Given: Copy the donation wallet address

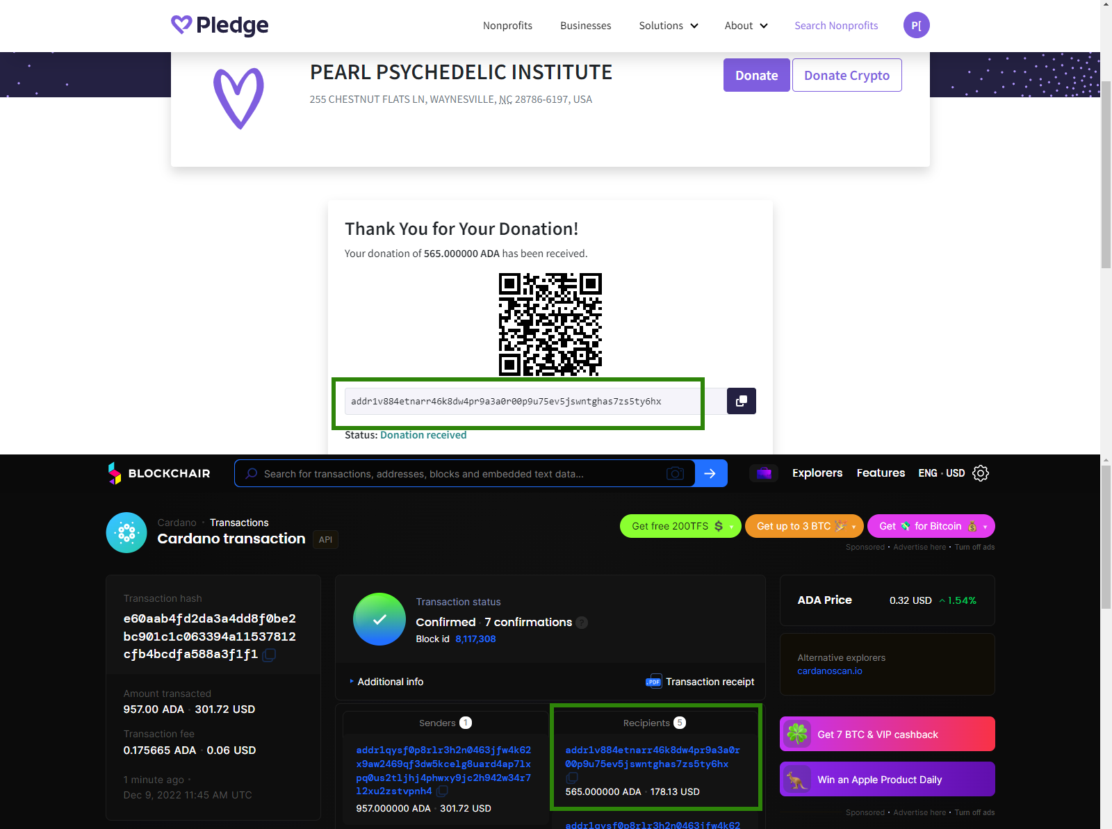Looking at the screenshot, I should tap(742, 401).
